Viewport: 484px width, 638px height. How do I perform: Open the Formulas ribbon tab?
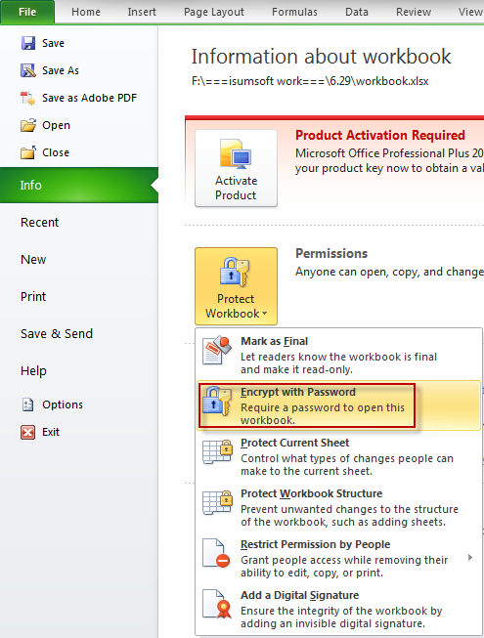294,12
